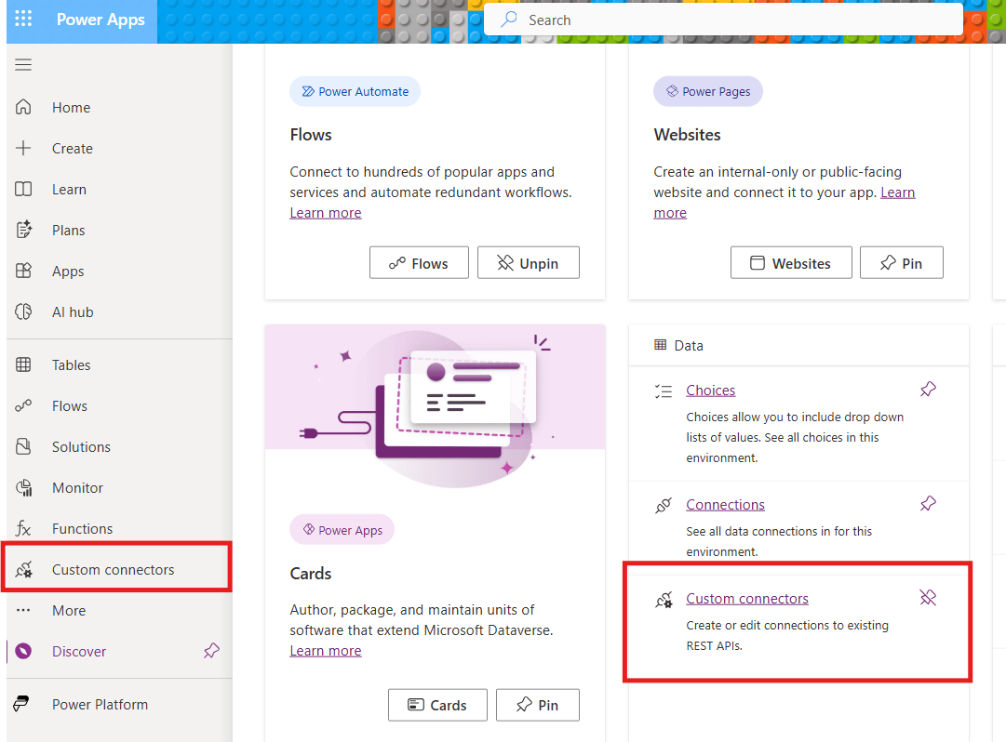Click the Apps icon in sidebar
The height and width of the screenshot is (742, 1006).
(23, 271)
